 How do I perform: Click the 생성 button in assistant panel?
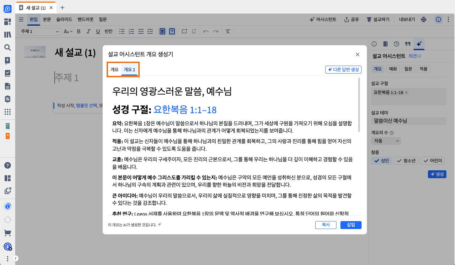tap(437, 174)
